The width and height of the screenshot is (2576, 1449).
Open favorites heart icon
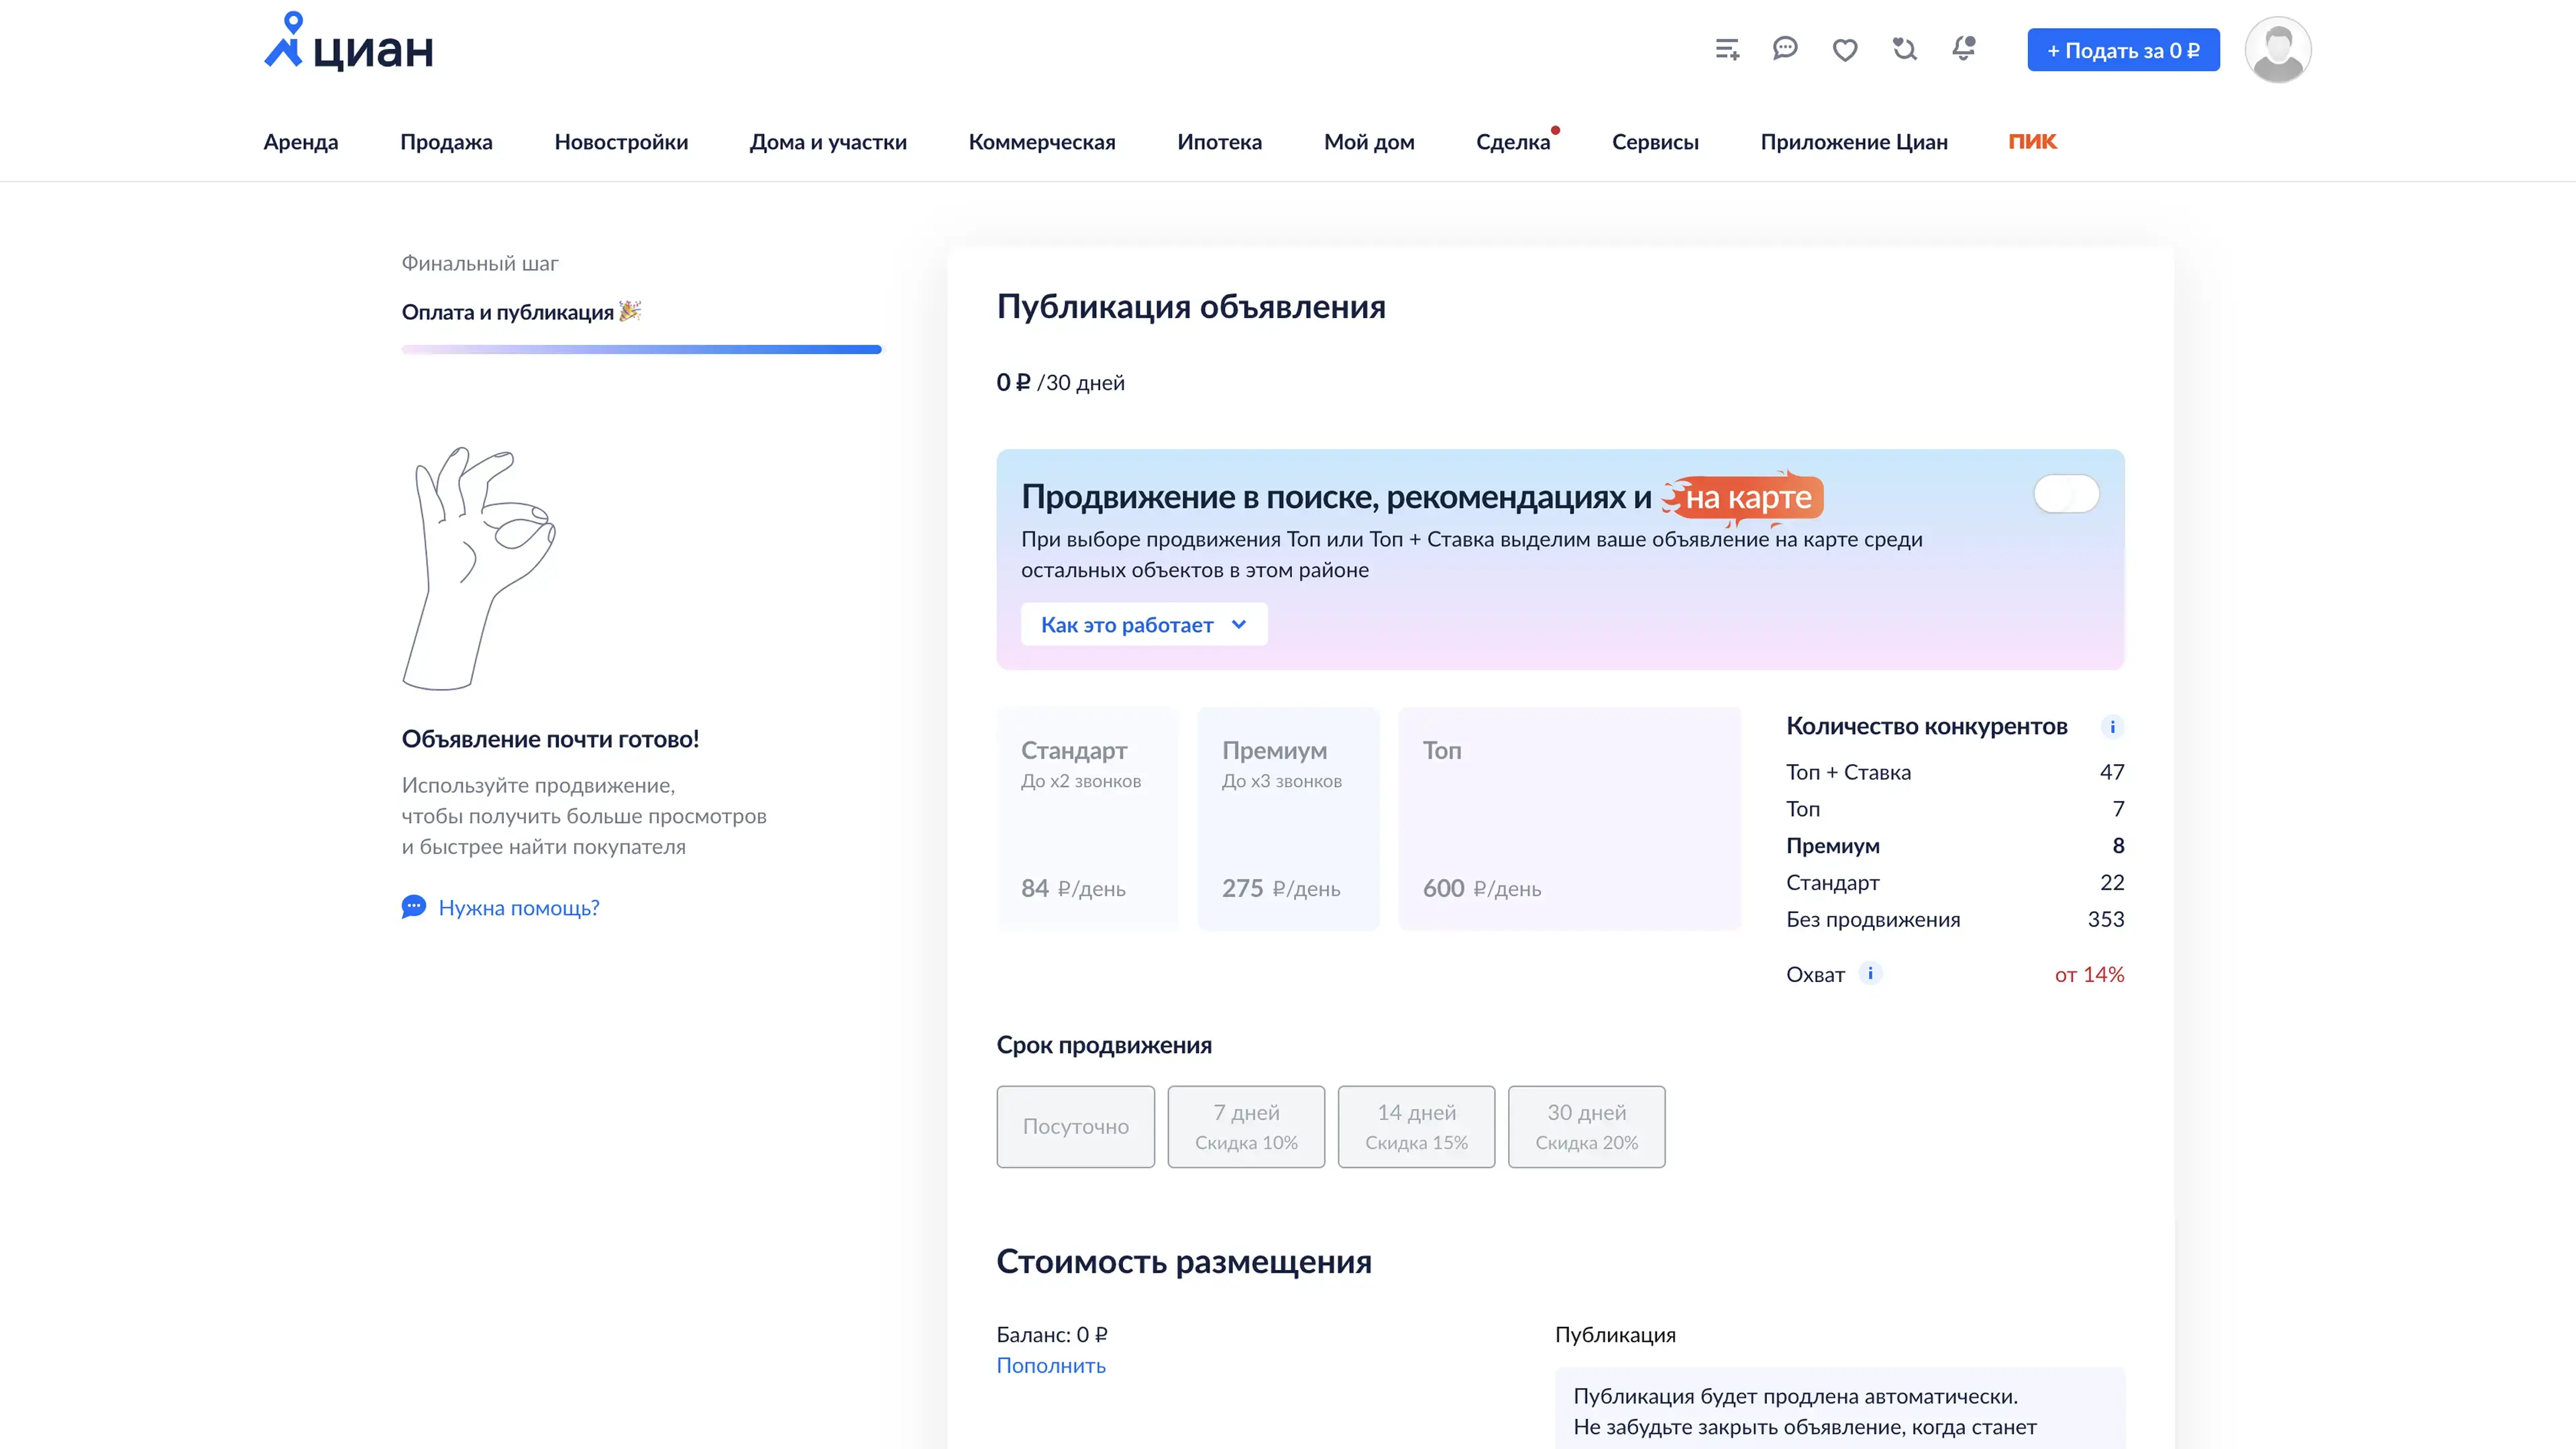1845,50
